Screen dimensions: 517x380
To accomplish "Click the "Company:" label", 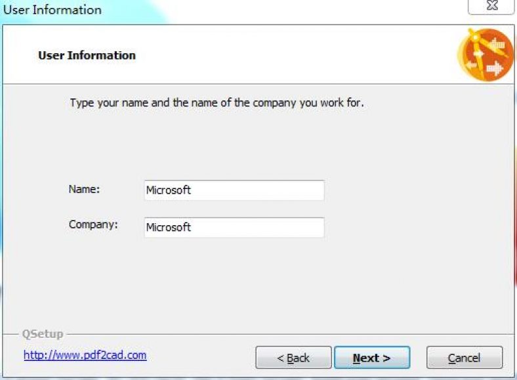I will click(93, 224).
